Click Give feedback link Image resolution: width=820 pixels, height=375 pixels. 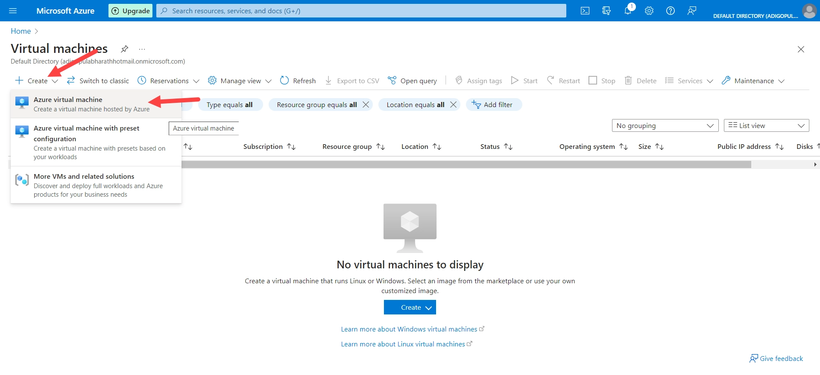[x=776, y=358]
